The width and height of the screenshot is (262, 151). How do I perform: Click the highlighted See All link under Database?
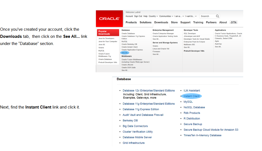tap(125, 53)
